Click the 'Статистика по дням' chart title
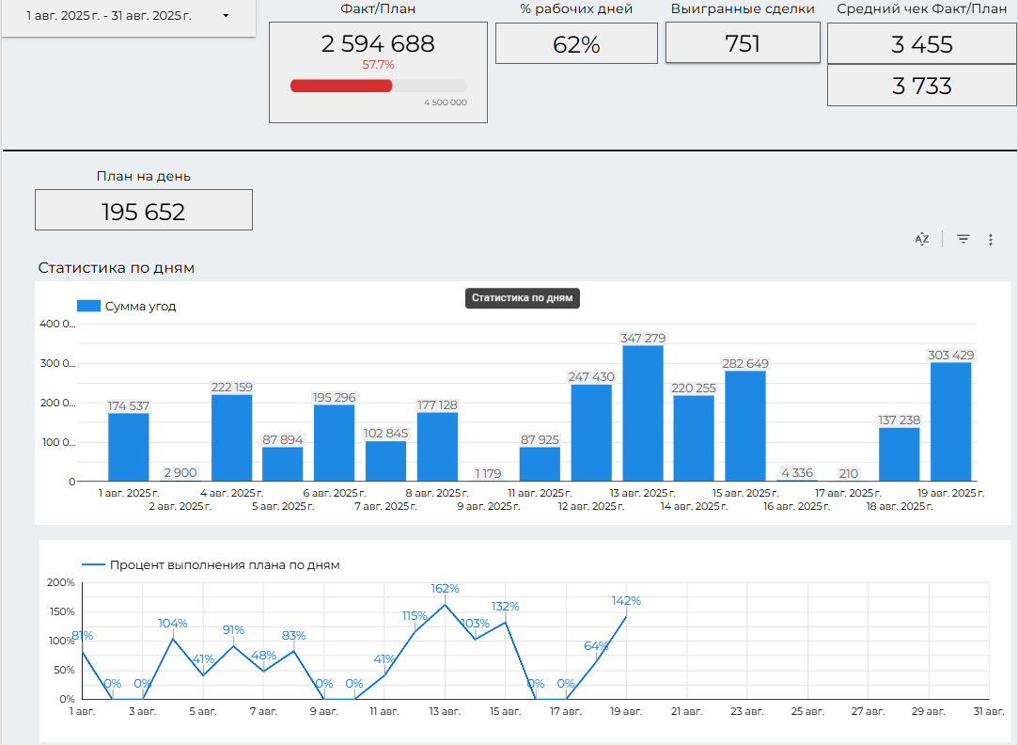The width and height of the screenshot is (1018, 745). (x=117, y=268)
